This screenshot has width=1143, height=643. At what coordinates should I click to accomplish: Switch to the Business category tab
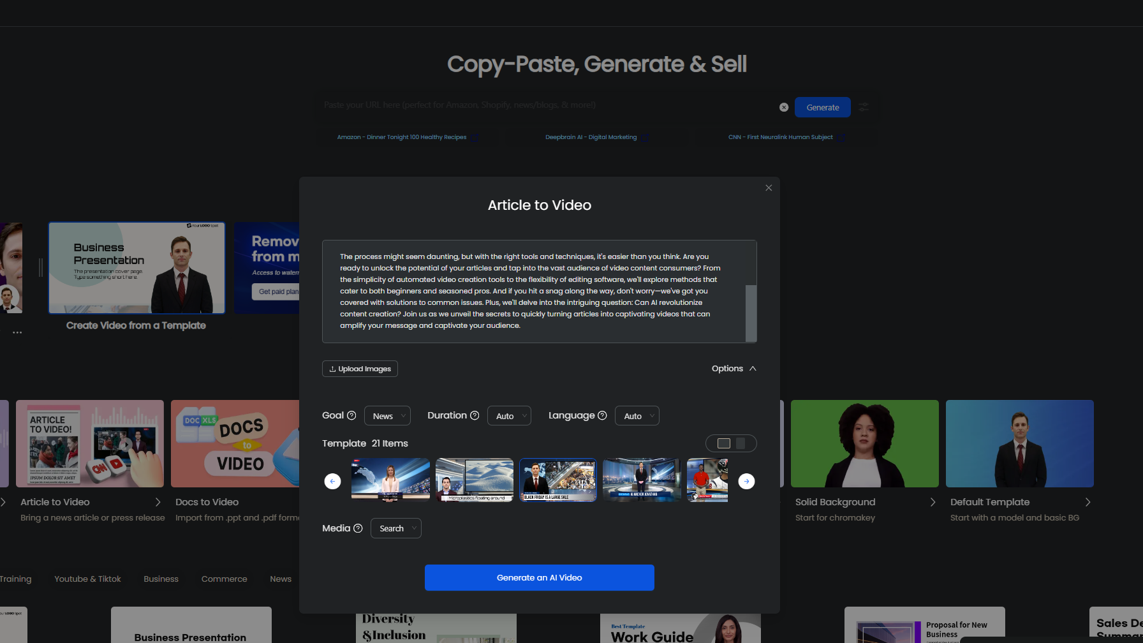click(x=161, y=579)
